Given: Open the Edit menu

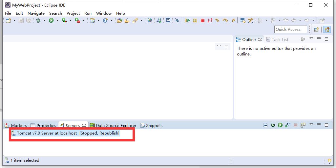Looking at the screenshot, I should tap(19, 13).
